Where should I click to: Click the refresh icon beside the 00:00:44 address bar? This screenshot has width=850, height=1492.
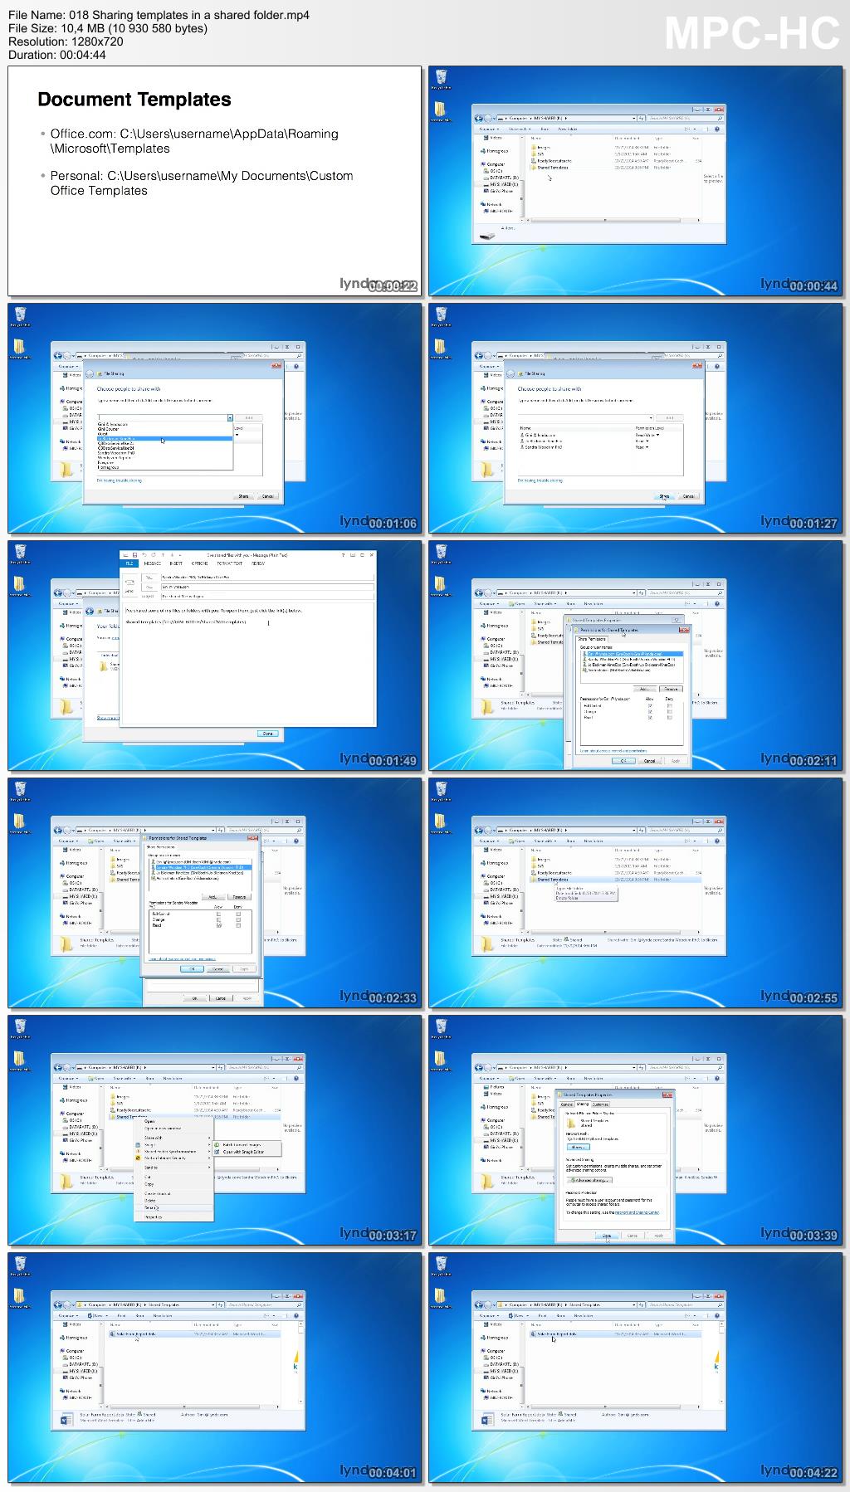[x=642, y=118]
